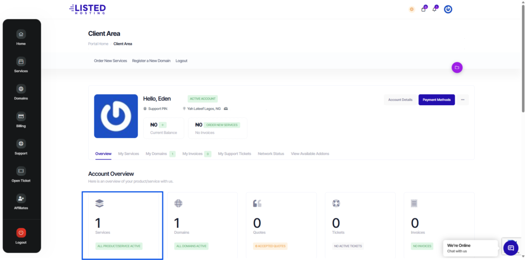Open the Domains globe icon in sidebar
Image resolution: width=525 pixels, height=260 pixels.
[21, 89]
